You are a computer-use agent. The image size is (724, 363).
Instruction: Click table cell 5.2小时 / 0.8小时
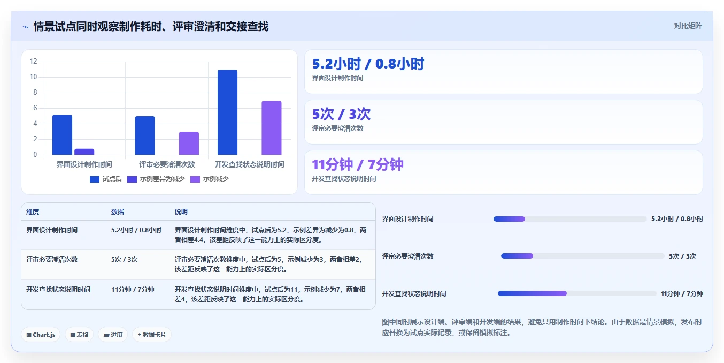pyautogui.click(x=136, y=230)
